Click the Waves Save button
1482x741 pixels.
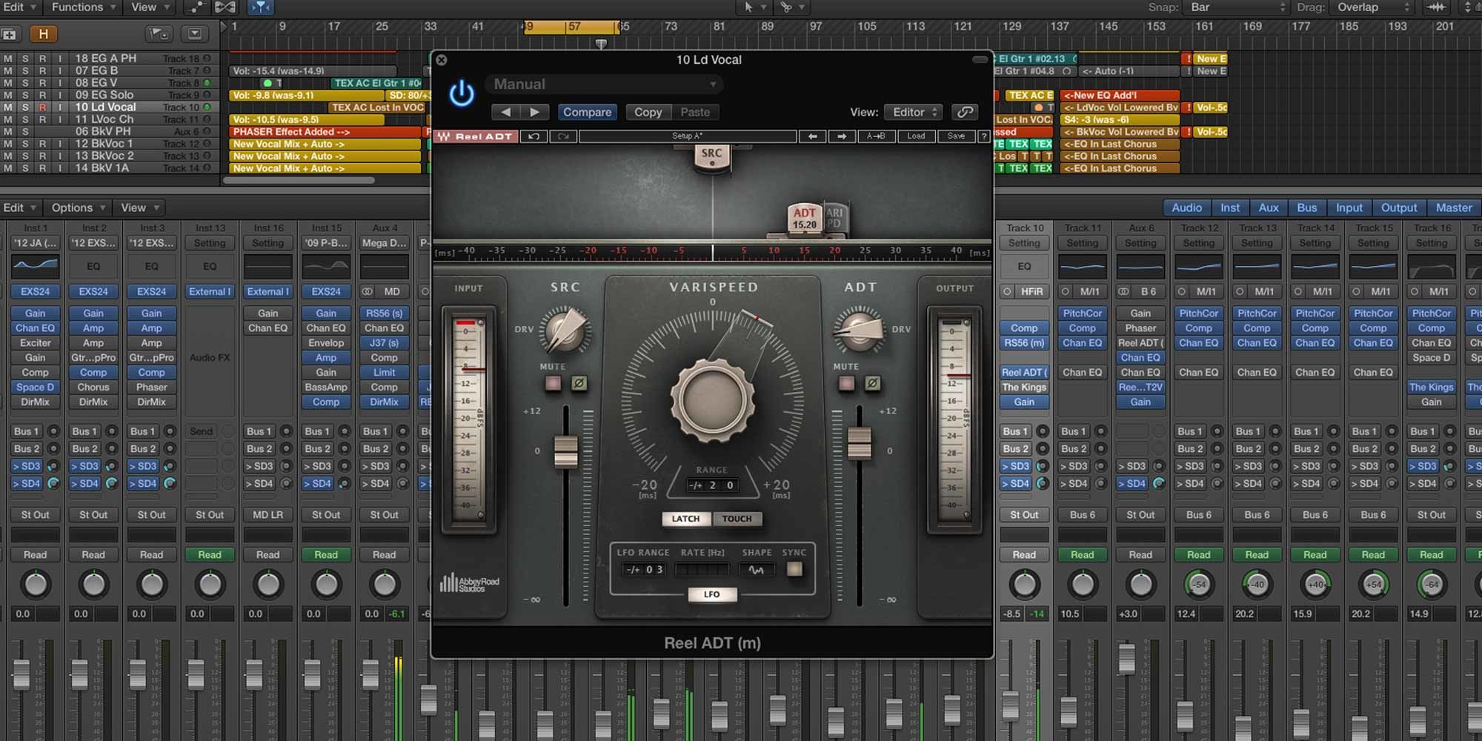click(956, 136)
